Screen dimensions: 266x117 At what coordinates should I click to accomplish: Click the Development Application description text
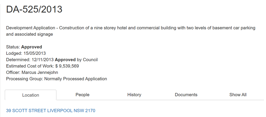[x=130, y=31]
